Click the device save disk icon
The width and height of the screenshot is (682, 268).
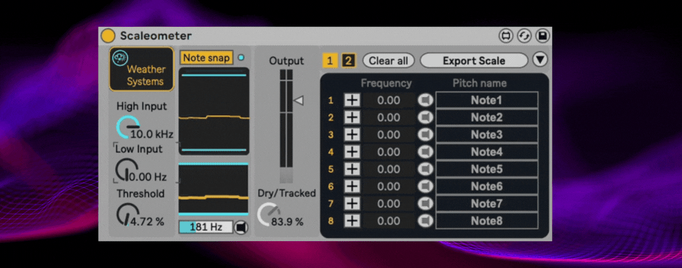point(543,36)
